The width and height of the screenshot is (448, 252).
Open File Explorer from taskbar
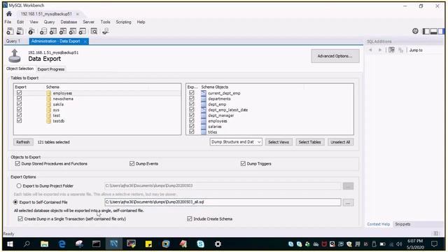(44, 244)
